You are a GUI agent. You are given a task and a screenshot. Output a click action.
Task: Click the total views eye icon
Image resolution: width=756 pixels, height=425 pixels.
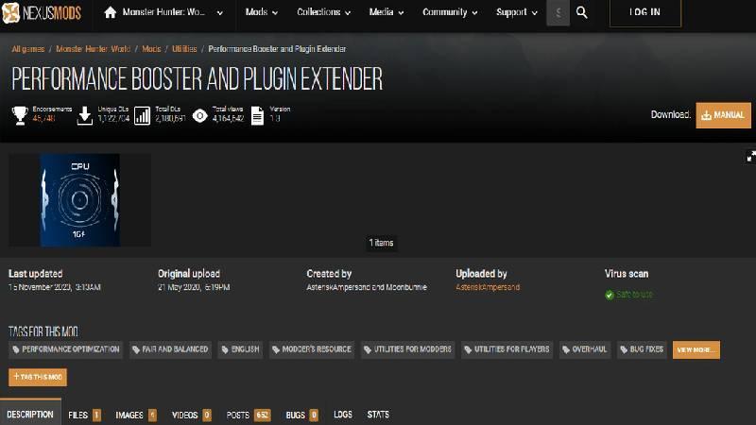(x=199, y=115)
